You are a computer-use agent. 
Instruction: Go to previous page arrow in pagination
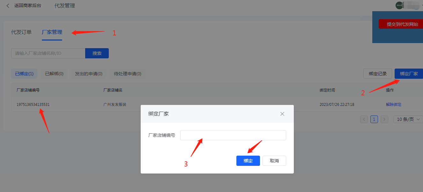point(364,119)
